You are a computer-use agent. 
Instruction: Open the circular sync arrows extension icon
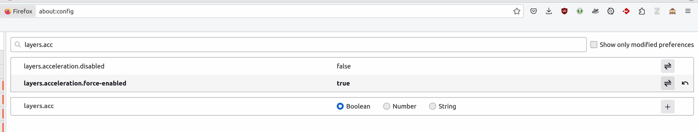(611, 11)
